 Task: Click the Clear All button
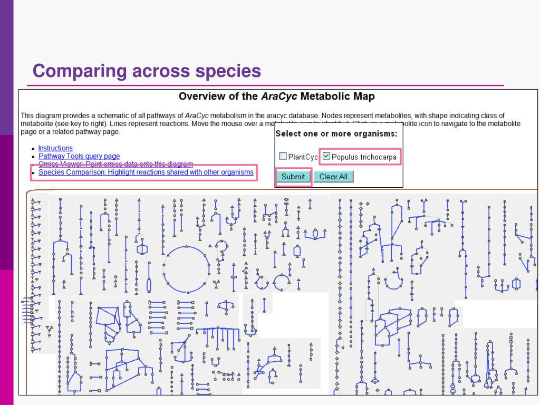point(333,177)
